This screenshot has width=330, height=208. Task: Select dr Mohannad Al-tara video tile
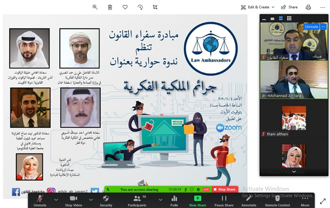point(294,80)
